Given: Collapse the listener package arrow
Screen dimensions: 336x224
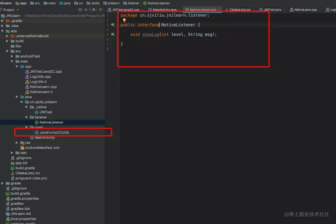Looking at the screenshot, I should 27,117.
